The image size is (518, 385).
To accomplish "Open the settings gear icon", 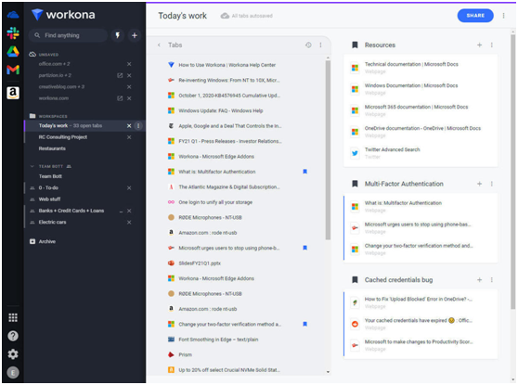I will tap(13, 354).
